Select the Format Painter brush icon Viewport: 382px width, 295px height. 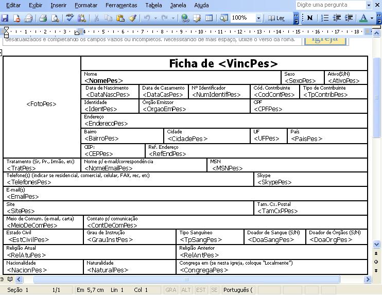(x=132, y=18)
